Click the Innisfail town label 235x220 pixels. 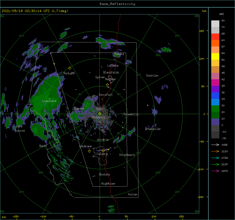coord(106,95)
